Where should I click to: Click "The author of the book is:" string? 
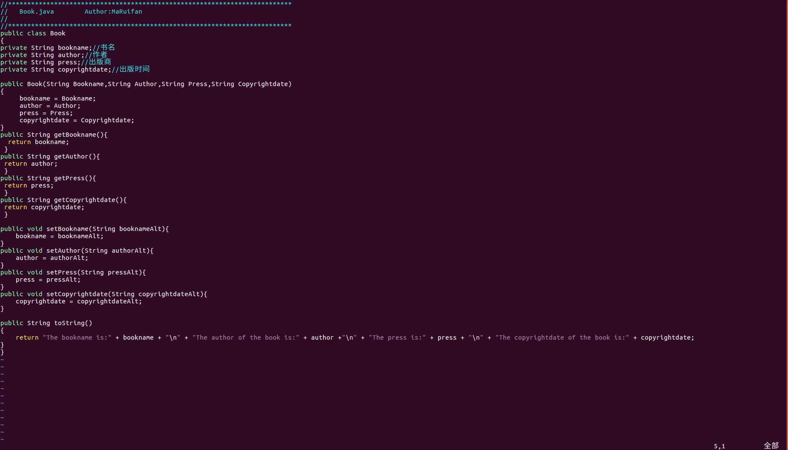246,337
